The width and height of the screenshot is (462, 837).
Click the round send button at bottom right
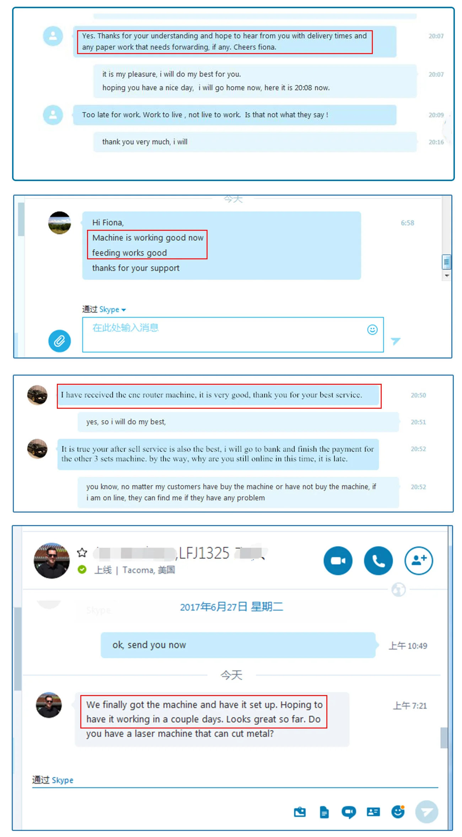pos(426,812)
